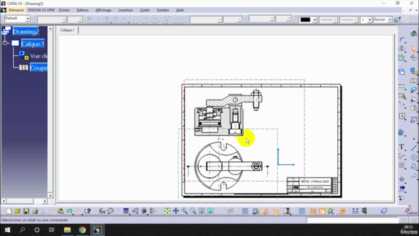Screen dimensions: 419x236
Task: Click the paint format brush icon
Action: pos(397,20)
